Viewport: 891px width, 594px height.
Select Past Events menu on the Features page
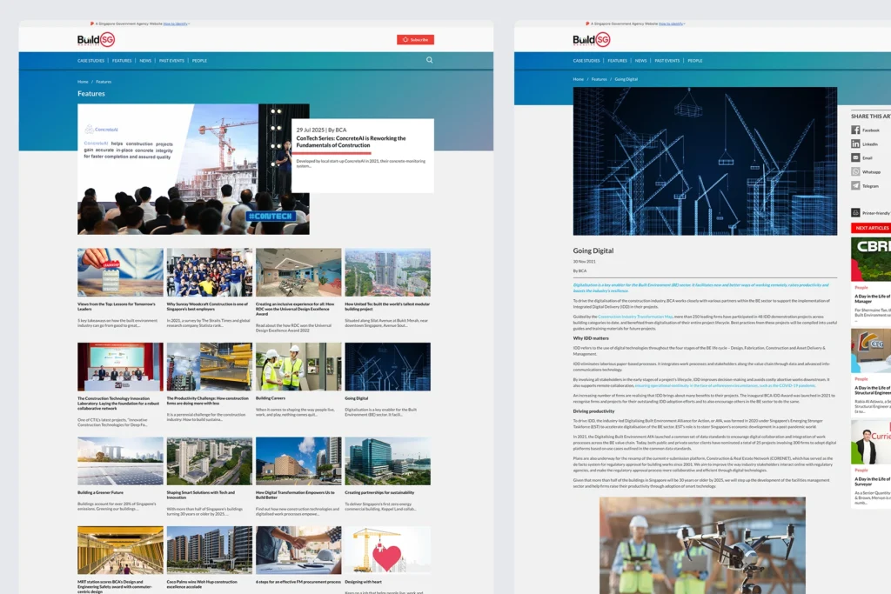(171, 61)
